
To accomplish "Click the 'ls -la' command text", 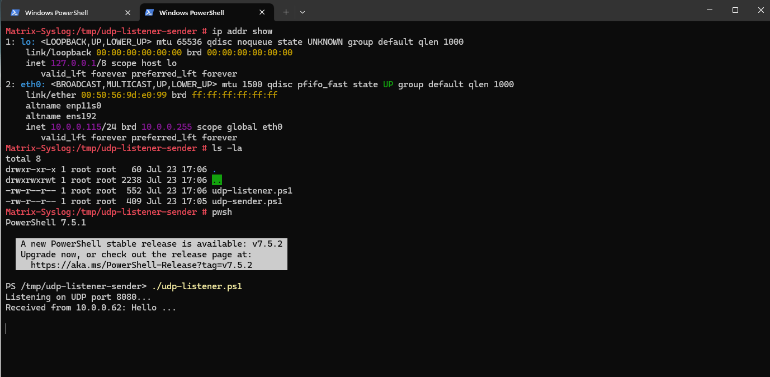I will 227,148.
